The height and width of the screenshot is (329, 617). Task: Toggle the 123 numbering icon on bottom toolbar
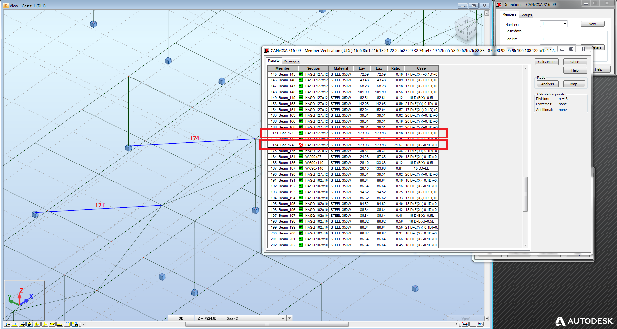(x=67, y=325)
